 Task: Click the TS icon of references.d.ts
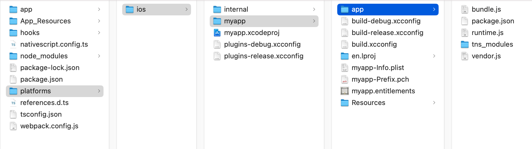coord(13,103)
